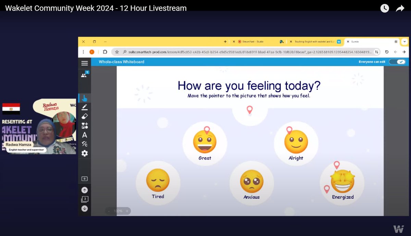The height and width of the screenshot is (236, 411).
Task: Add a new page to the lesson
Action: coord(85,179)
